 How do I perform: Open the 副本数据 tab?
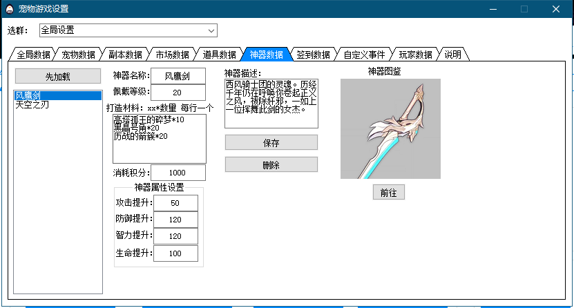(x=125, y=55)
